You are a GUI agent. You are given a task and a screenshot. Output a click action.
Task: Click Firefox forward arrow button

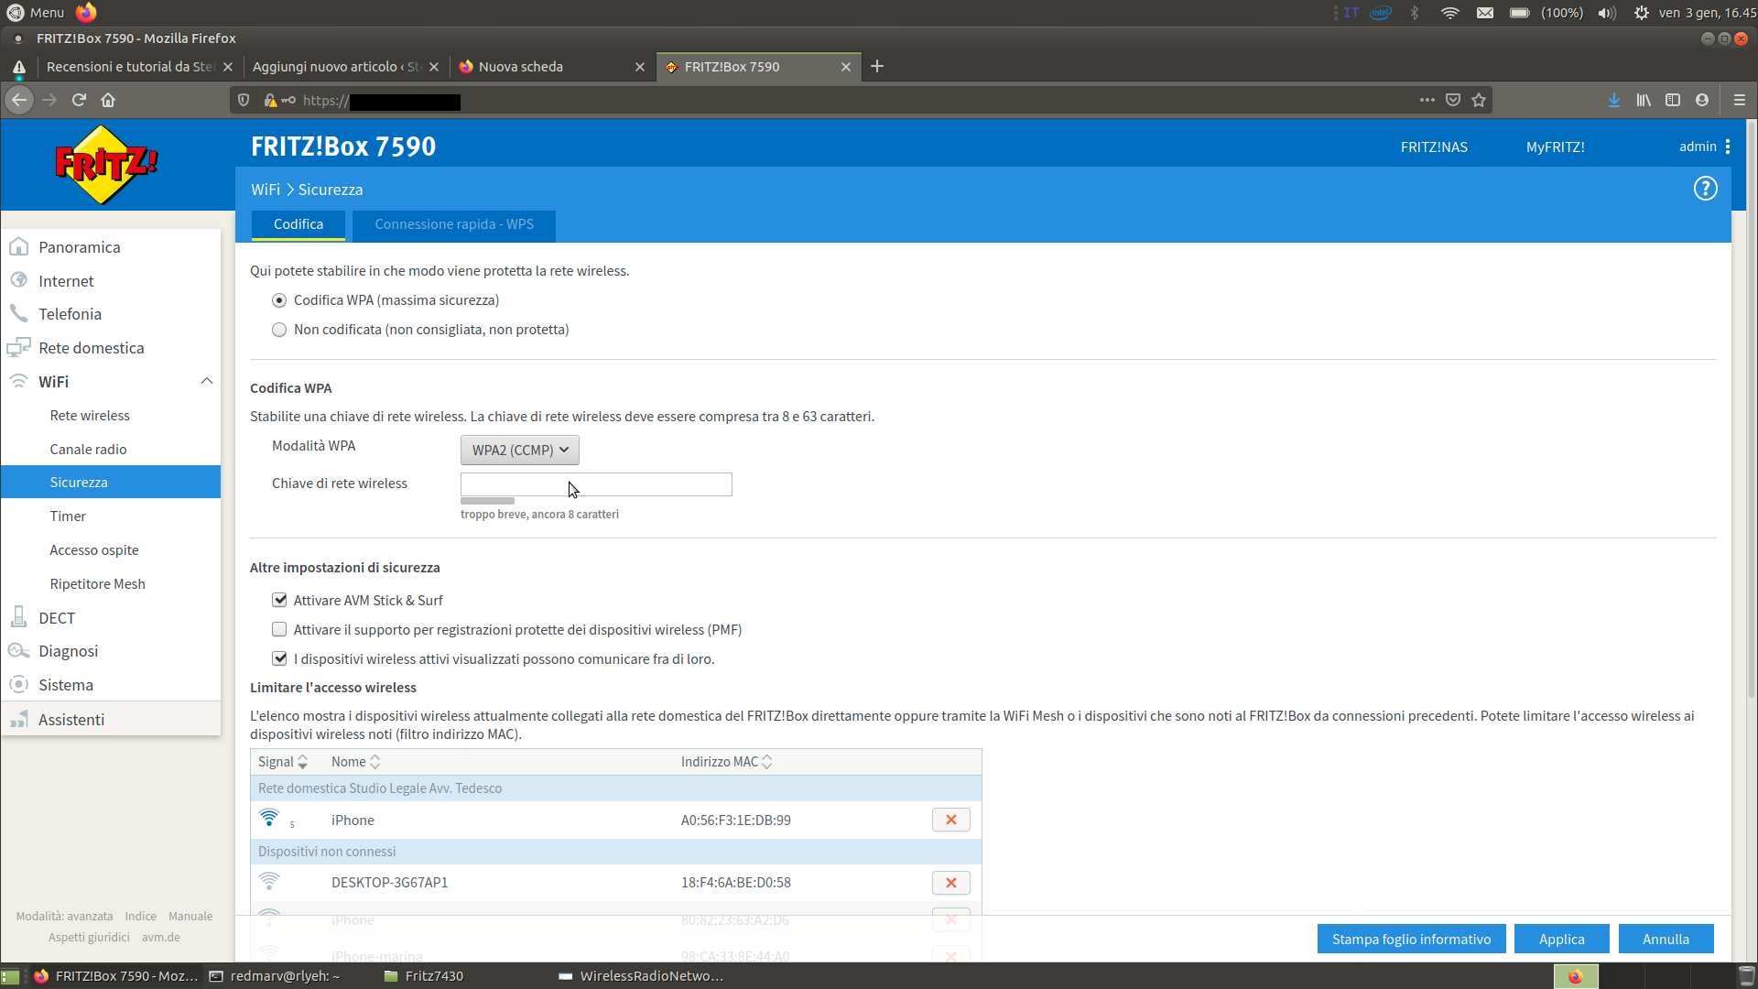(49, 100)
